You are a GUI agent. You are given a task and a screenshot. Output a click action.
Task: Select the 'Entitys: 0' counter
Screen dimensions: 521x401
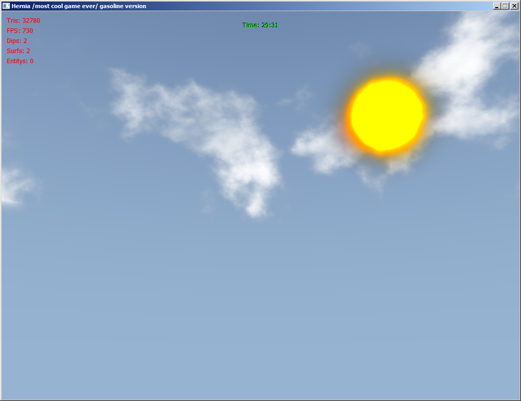pyautogui.click(x=20, y=61)
